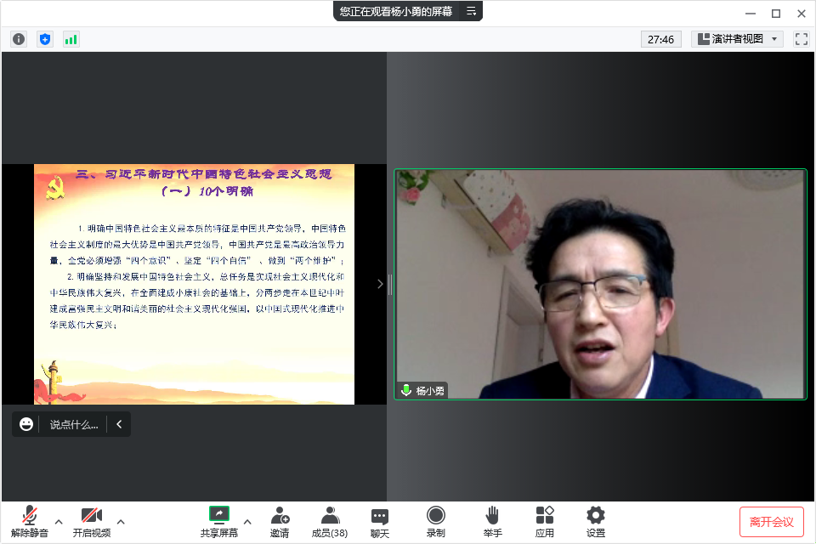
Task: Leave the meeting (离开会议)
Action: point(771,521)
